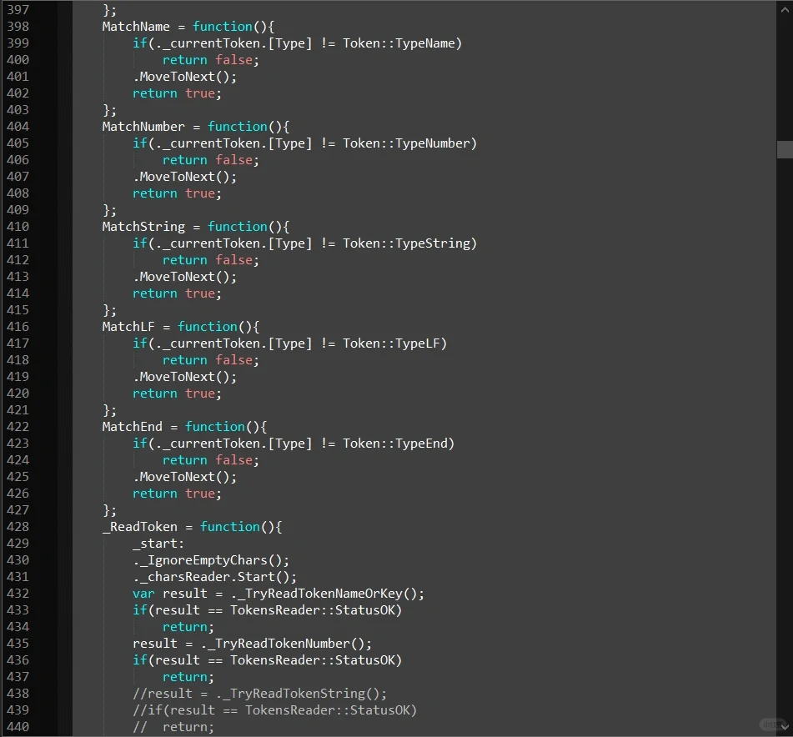The image size is (793, 737).
Task: Click 'return true;' on line 402
Action: coord(177,93)
